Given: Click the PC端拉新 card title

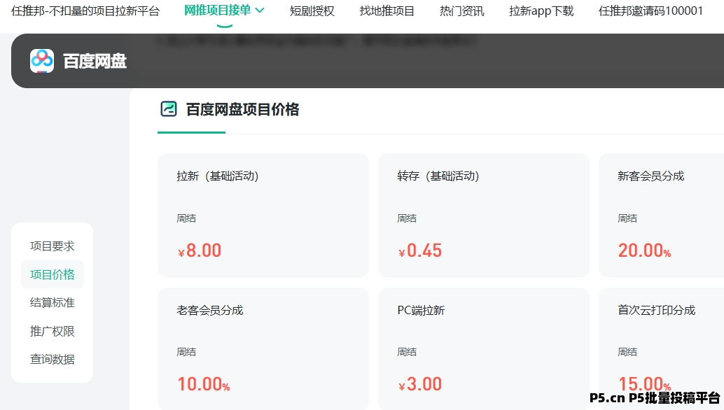Looking at the screenshot, I should coord(421,310).
